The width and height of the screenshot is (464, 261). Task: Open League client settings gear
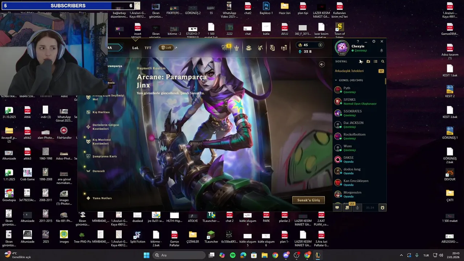click(374, 41)
